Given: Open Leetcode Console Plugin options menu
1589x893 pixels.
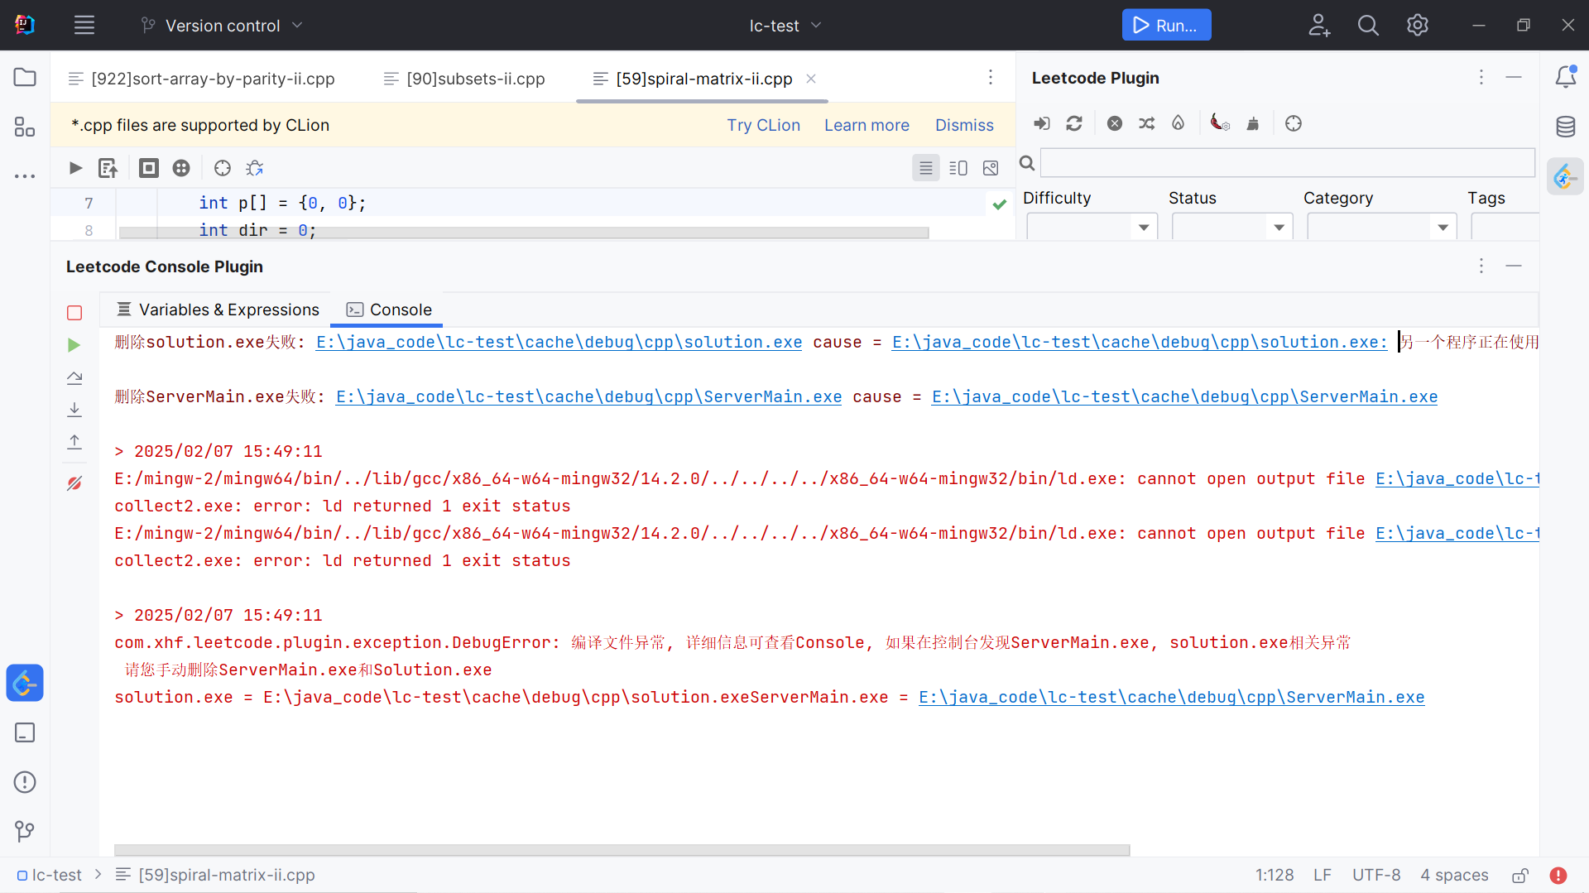Looking at the screenshot, I should (x=1481, y=266).
